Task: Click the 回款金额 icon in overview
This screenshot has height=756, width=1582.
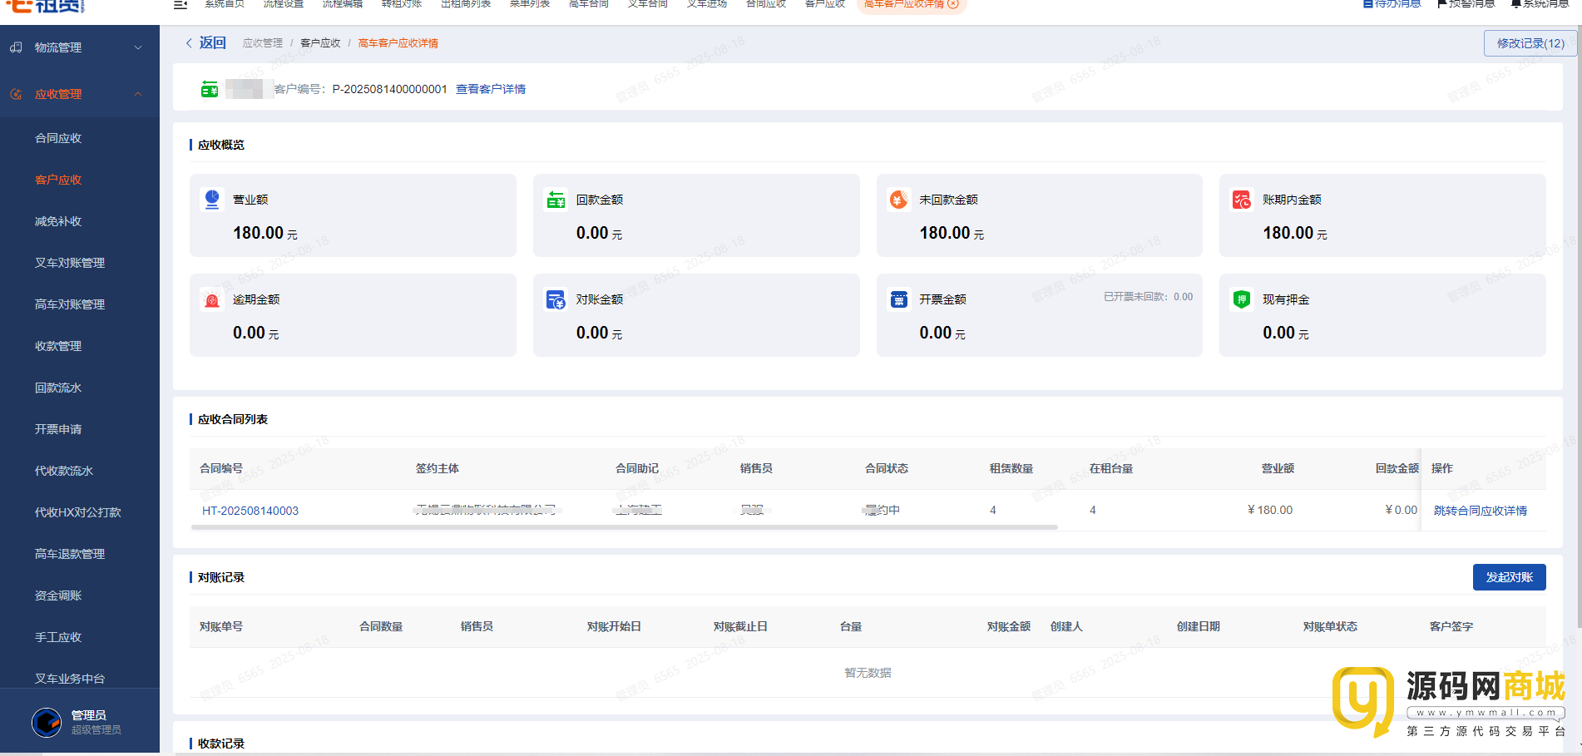Action: [556, 200]
